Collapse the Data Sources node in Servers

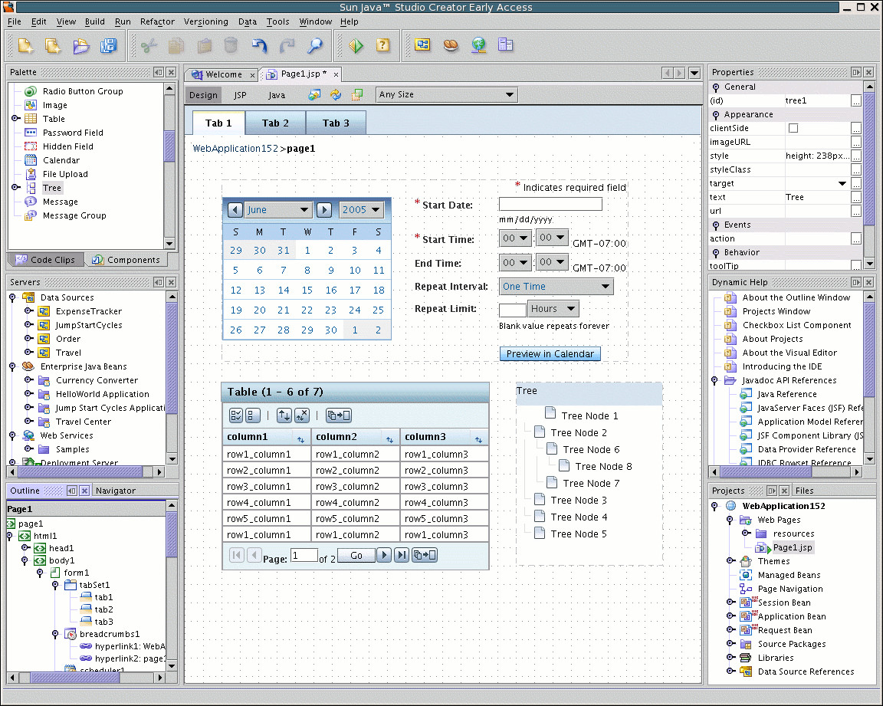pyautogui.click(x=12, y=297)
